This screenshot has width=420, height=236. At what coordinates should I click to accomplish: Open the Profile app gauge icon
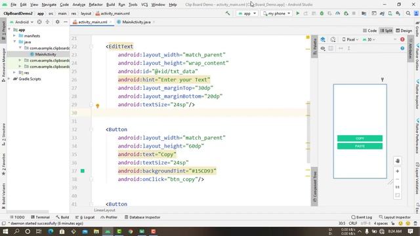[338, 13]
